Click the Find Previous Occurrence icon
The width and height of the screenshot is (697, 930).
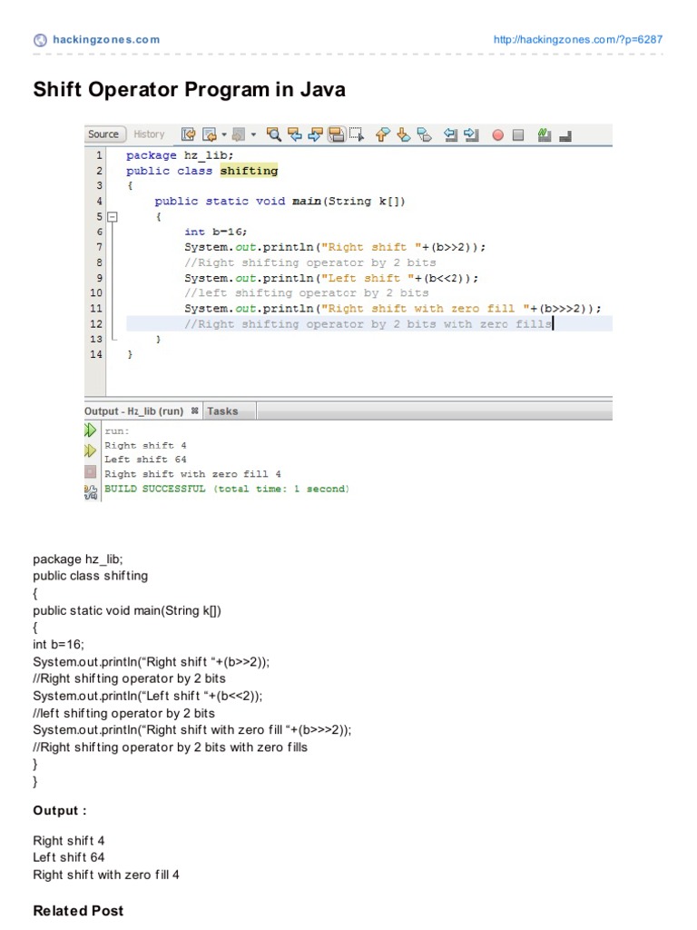(x=295, y=134)
